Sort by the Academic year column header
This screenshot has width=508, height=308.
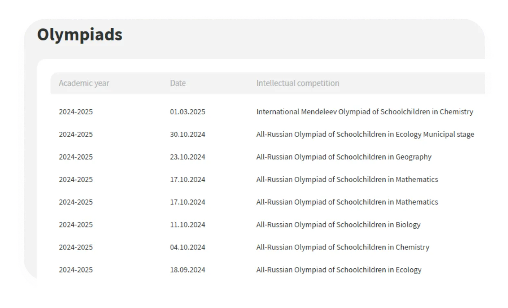84,83
